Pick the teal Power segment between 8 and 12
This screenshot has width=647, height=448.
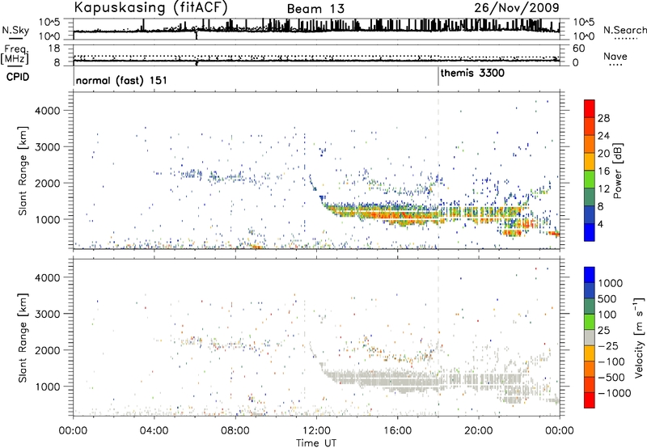pos(590,197)
